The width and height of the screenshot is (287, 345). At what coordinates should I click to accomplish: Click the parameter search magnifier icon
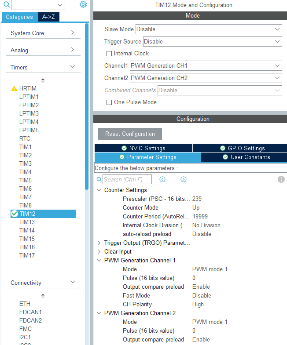(99, 179)
